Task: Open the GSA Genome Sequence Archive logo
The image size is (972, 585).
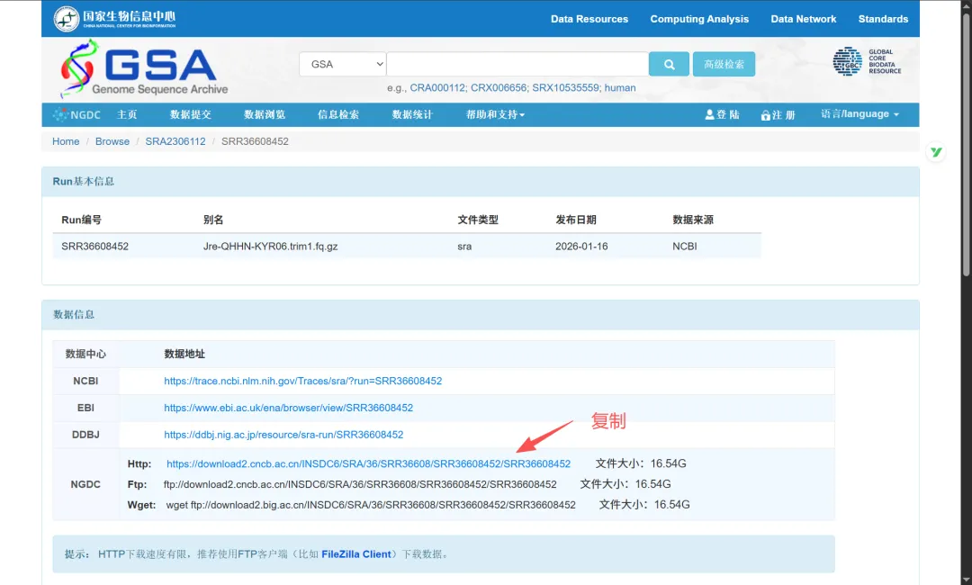Action: tap(144, 68)
